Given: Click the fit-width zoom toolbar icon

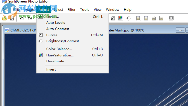Looking at the screenshot, I should pos(138,18).
